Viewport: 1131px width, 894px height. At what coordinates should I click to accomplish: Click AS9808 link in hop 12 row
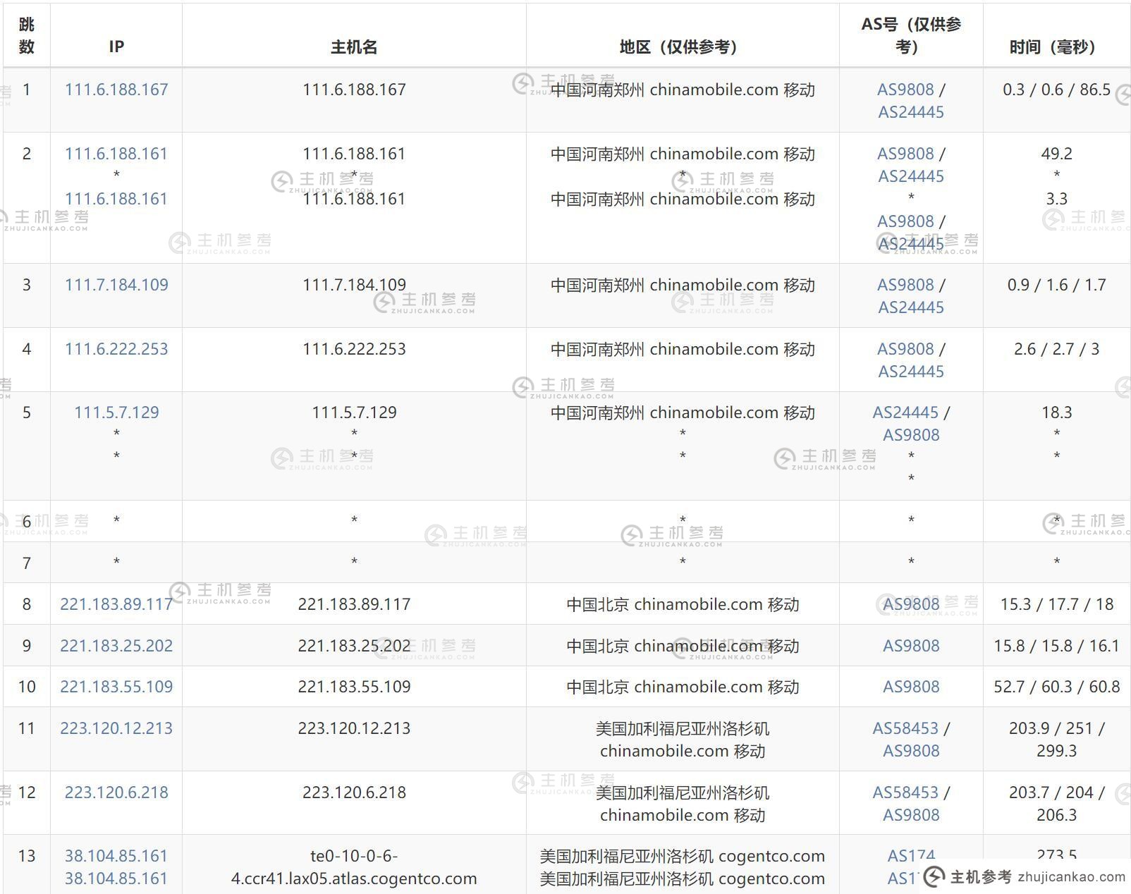coord(911,815)
